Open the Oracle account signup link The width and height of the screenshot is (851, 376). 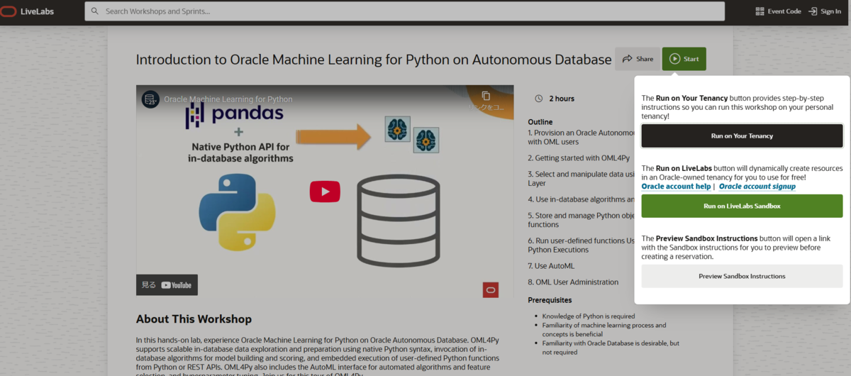[x=757, y=187]
